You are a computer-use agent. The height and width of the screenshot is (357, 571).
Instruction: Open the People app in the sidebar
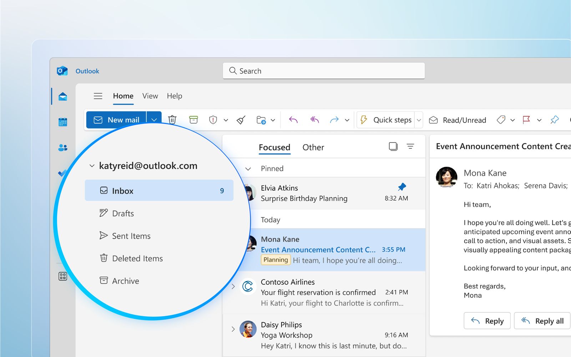pos(62,147)
